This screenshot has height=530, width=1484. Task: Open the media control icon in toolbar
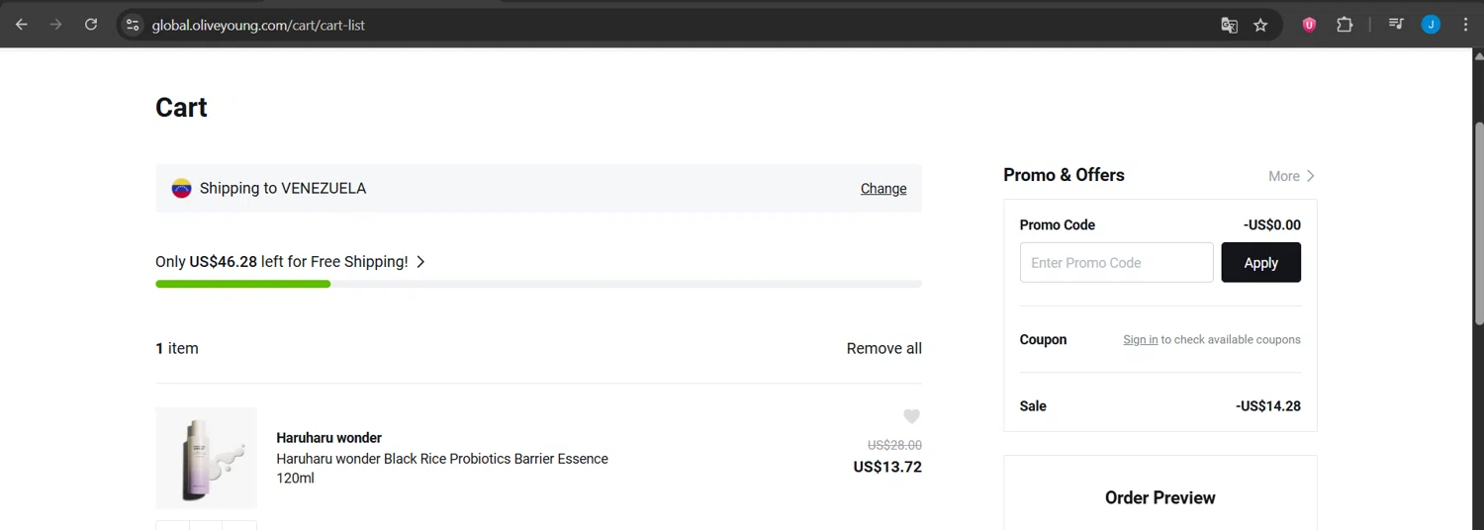point(1396,25)
